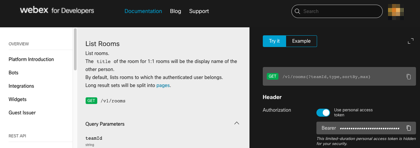
Task: Open the Bots sidebar item
Action: [13, 73]
